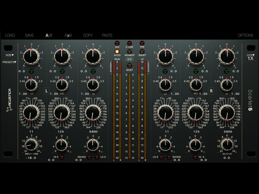Open the OVS 1X oversampling dropdown
Image resolution: width=259 pixels, height=194 pixels.
click(250, 57)
